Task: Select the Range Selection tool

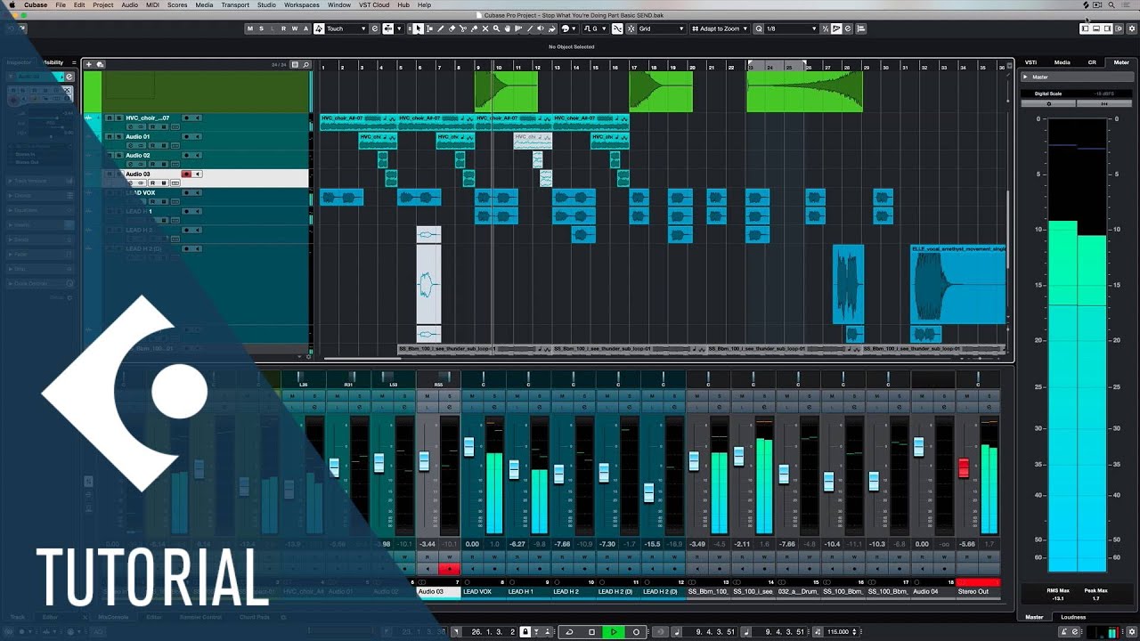Action: [429, 28]
